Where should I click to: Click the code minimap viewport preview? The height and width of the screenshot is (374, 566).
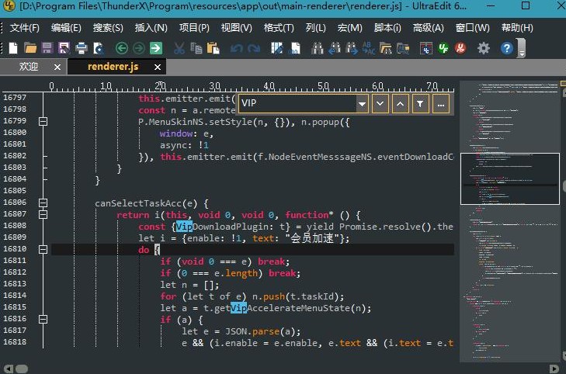click(509, 178)
